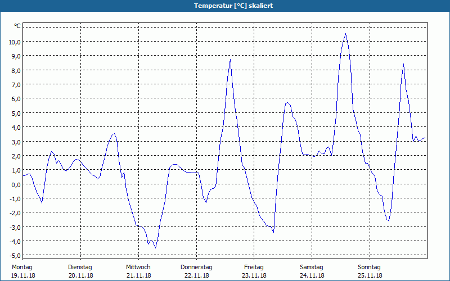Click the '-4,0' y-axis value
This screenshot has height=281, width=450.
point(16,242)
